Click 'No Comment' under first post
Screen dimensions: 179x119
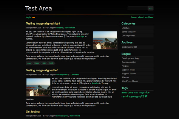[x=70, y=28]
